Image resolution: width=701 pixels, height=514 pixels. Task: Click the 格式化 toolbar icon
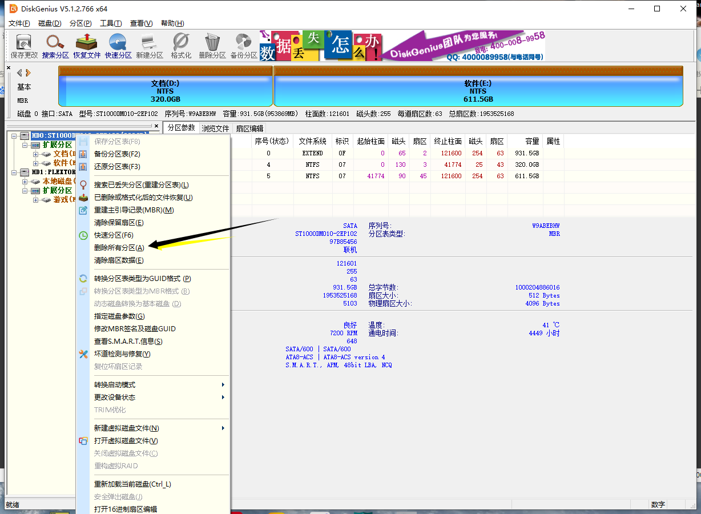click(181, 45)
